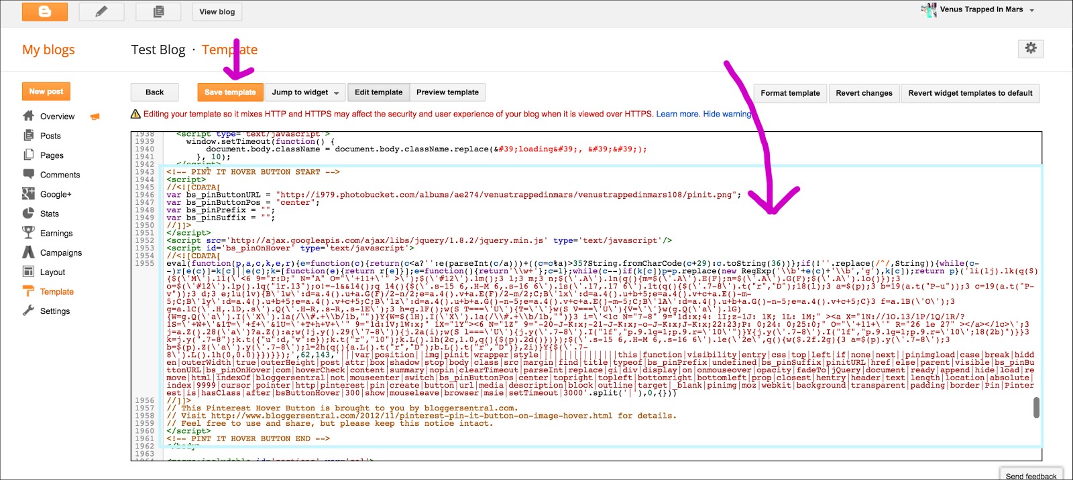Screen dimensions: 1073x480
Task: Click the Test Blog title
Action: (158, 50)
